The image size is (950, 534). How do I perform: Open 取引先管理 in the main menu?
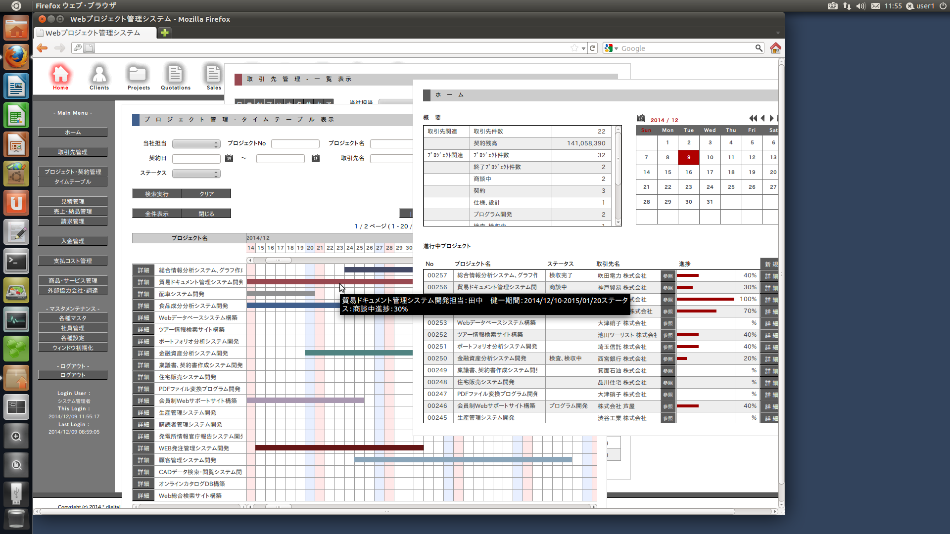(73, 152)
